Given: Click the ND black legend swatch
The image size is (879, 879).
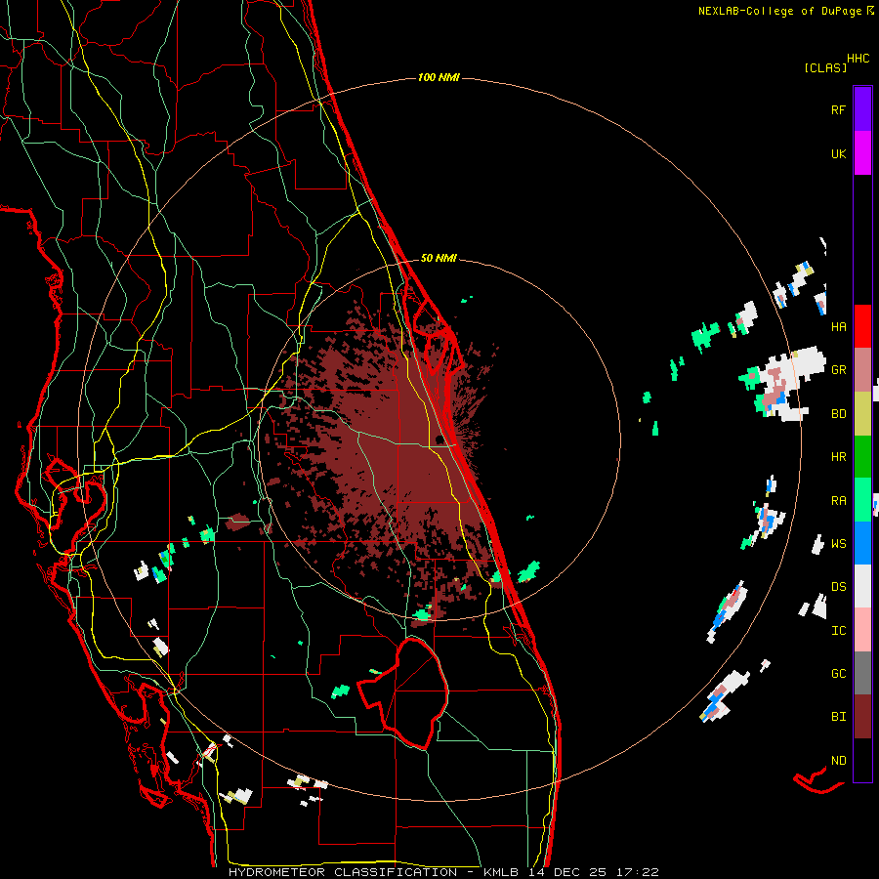Looking at the screenshot, I should [x=862, y=760].
